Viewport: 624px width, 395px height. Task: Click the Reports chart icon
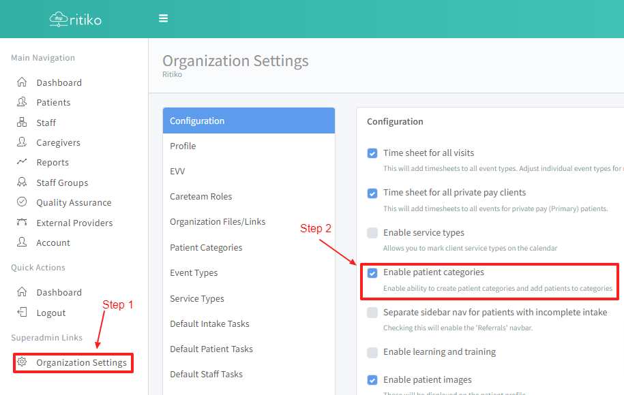click(22, 162)
